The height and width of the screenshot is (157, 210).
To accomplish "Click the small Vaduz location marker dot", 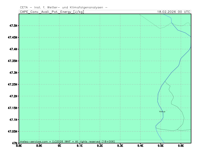I will [167, 110].
